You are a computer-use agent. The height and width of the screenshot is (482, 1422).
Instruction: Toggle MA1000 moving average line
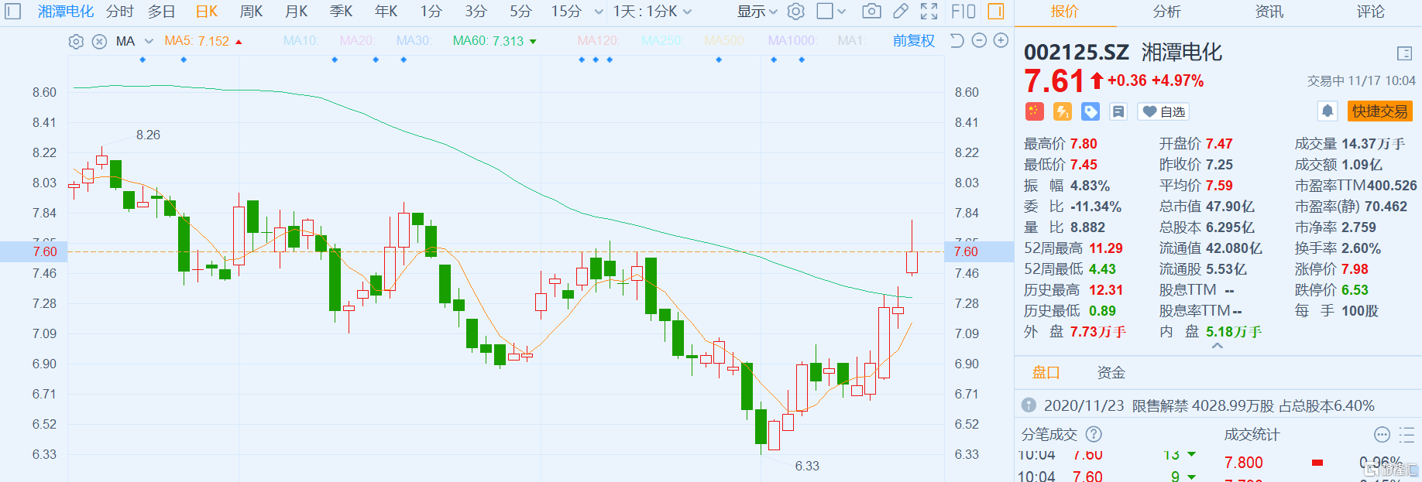tap(792, 41)
